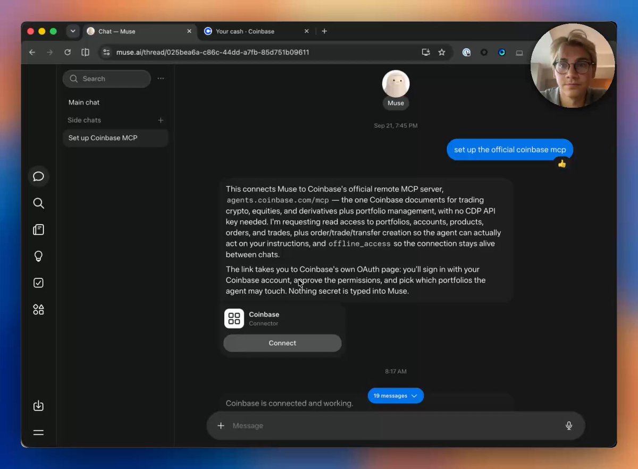Click the Coinbase connector grid icon
Screen dimensions: 638x469
(x=234, y=319)
